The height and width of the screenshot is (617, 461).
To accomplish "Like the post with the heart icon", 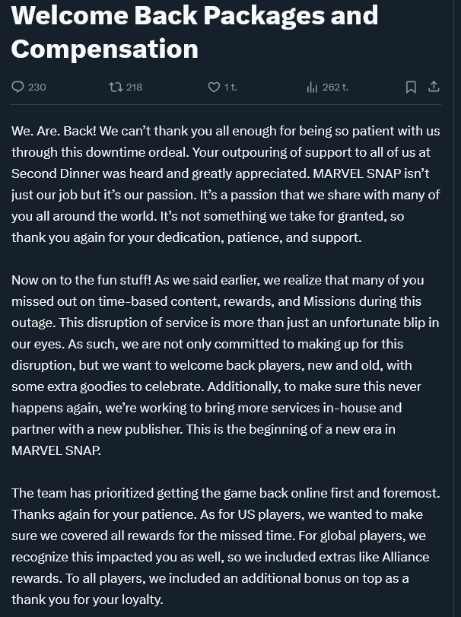I will click(x=214, y=87).
